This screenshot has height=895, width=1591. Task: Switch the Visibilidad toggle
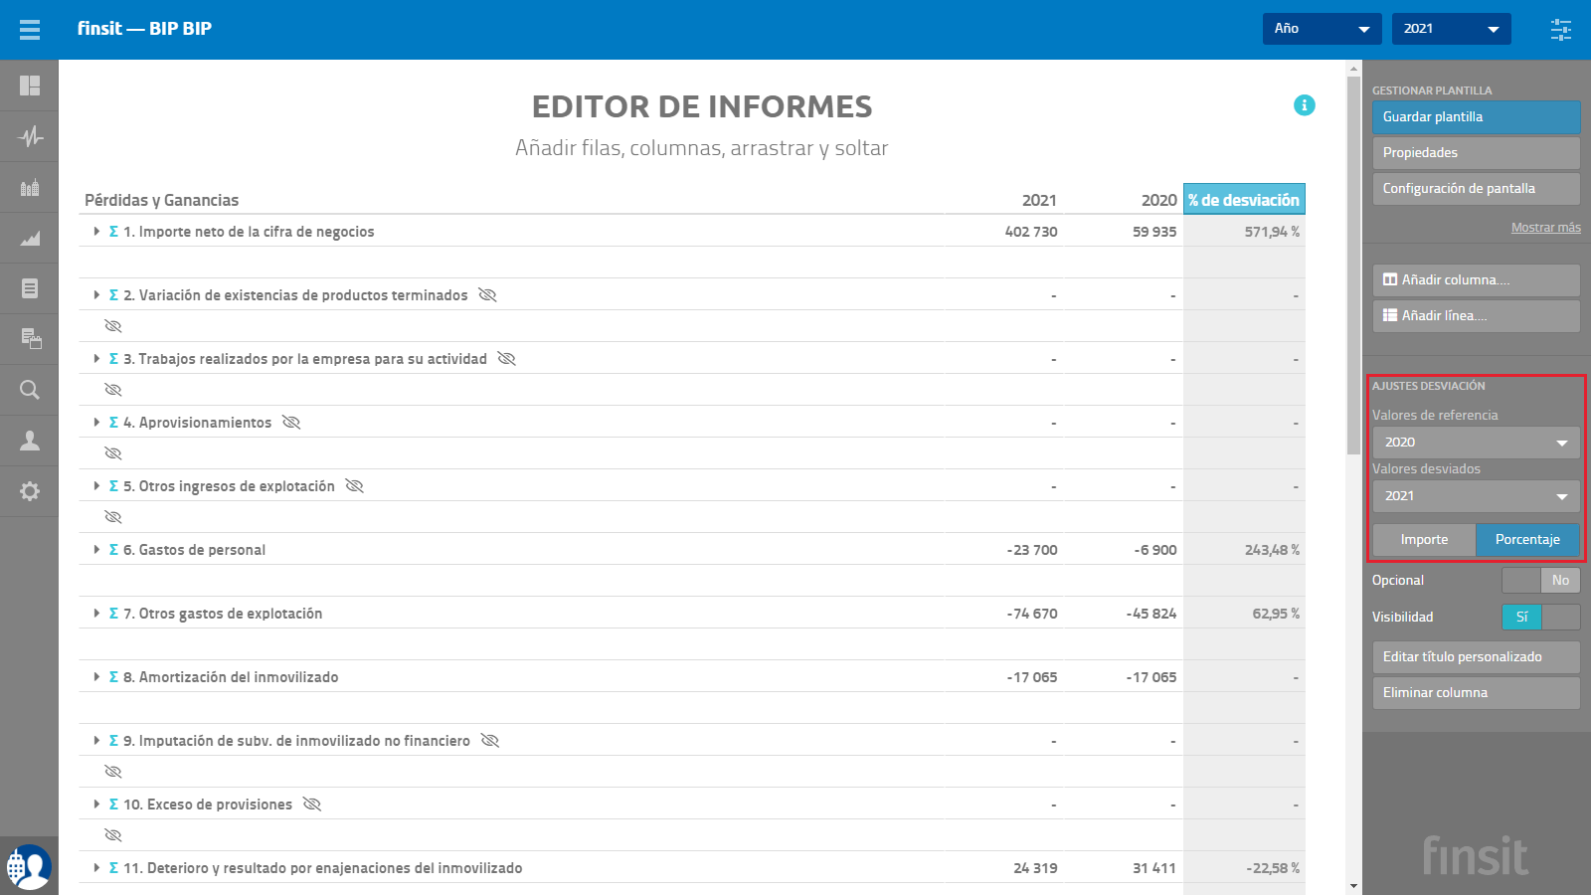pos(1540,618)
